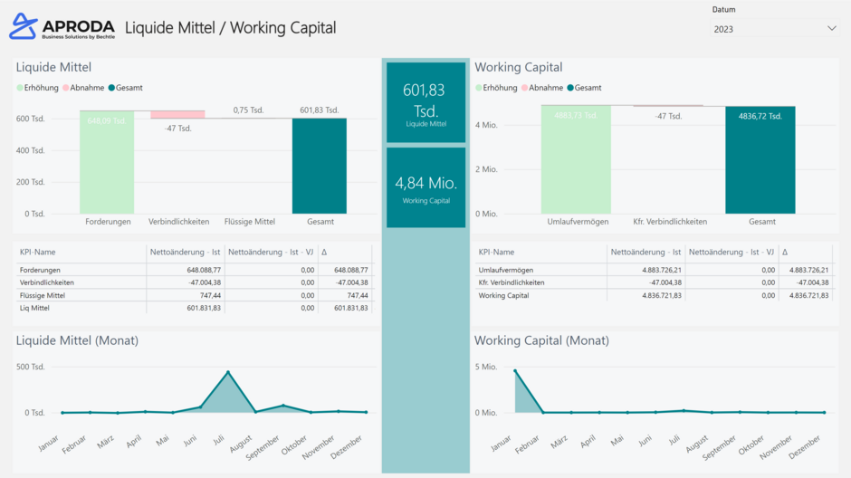Click the Januar peak point in Working Capital (Monat)
The image size is (851, 478).
click(x=515, y=370)
